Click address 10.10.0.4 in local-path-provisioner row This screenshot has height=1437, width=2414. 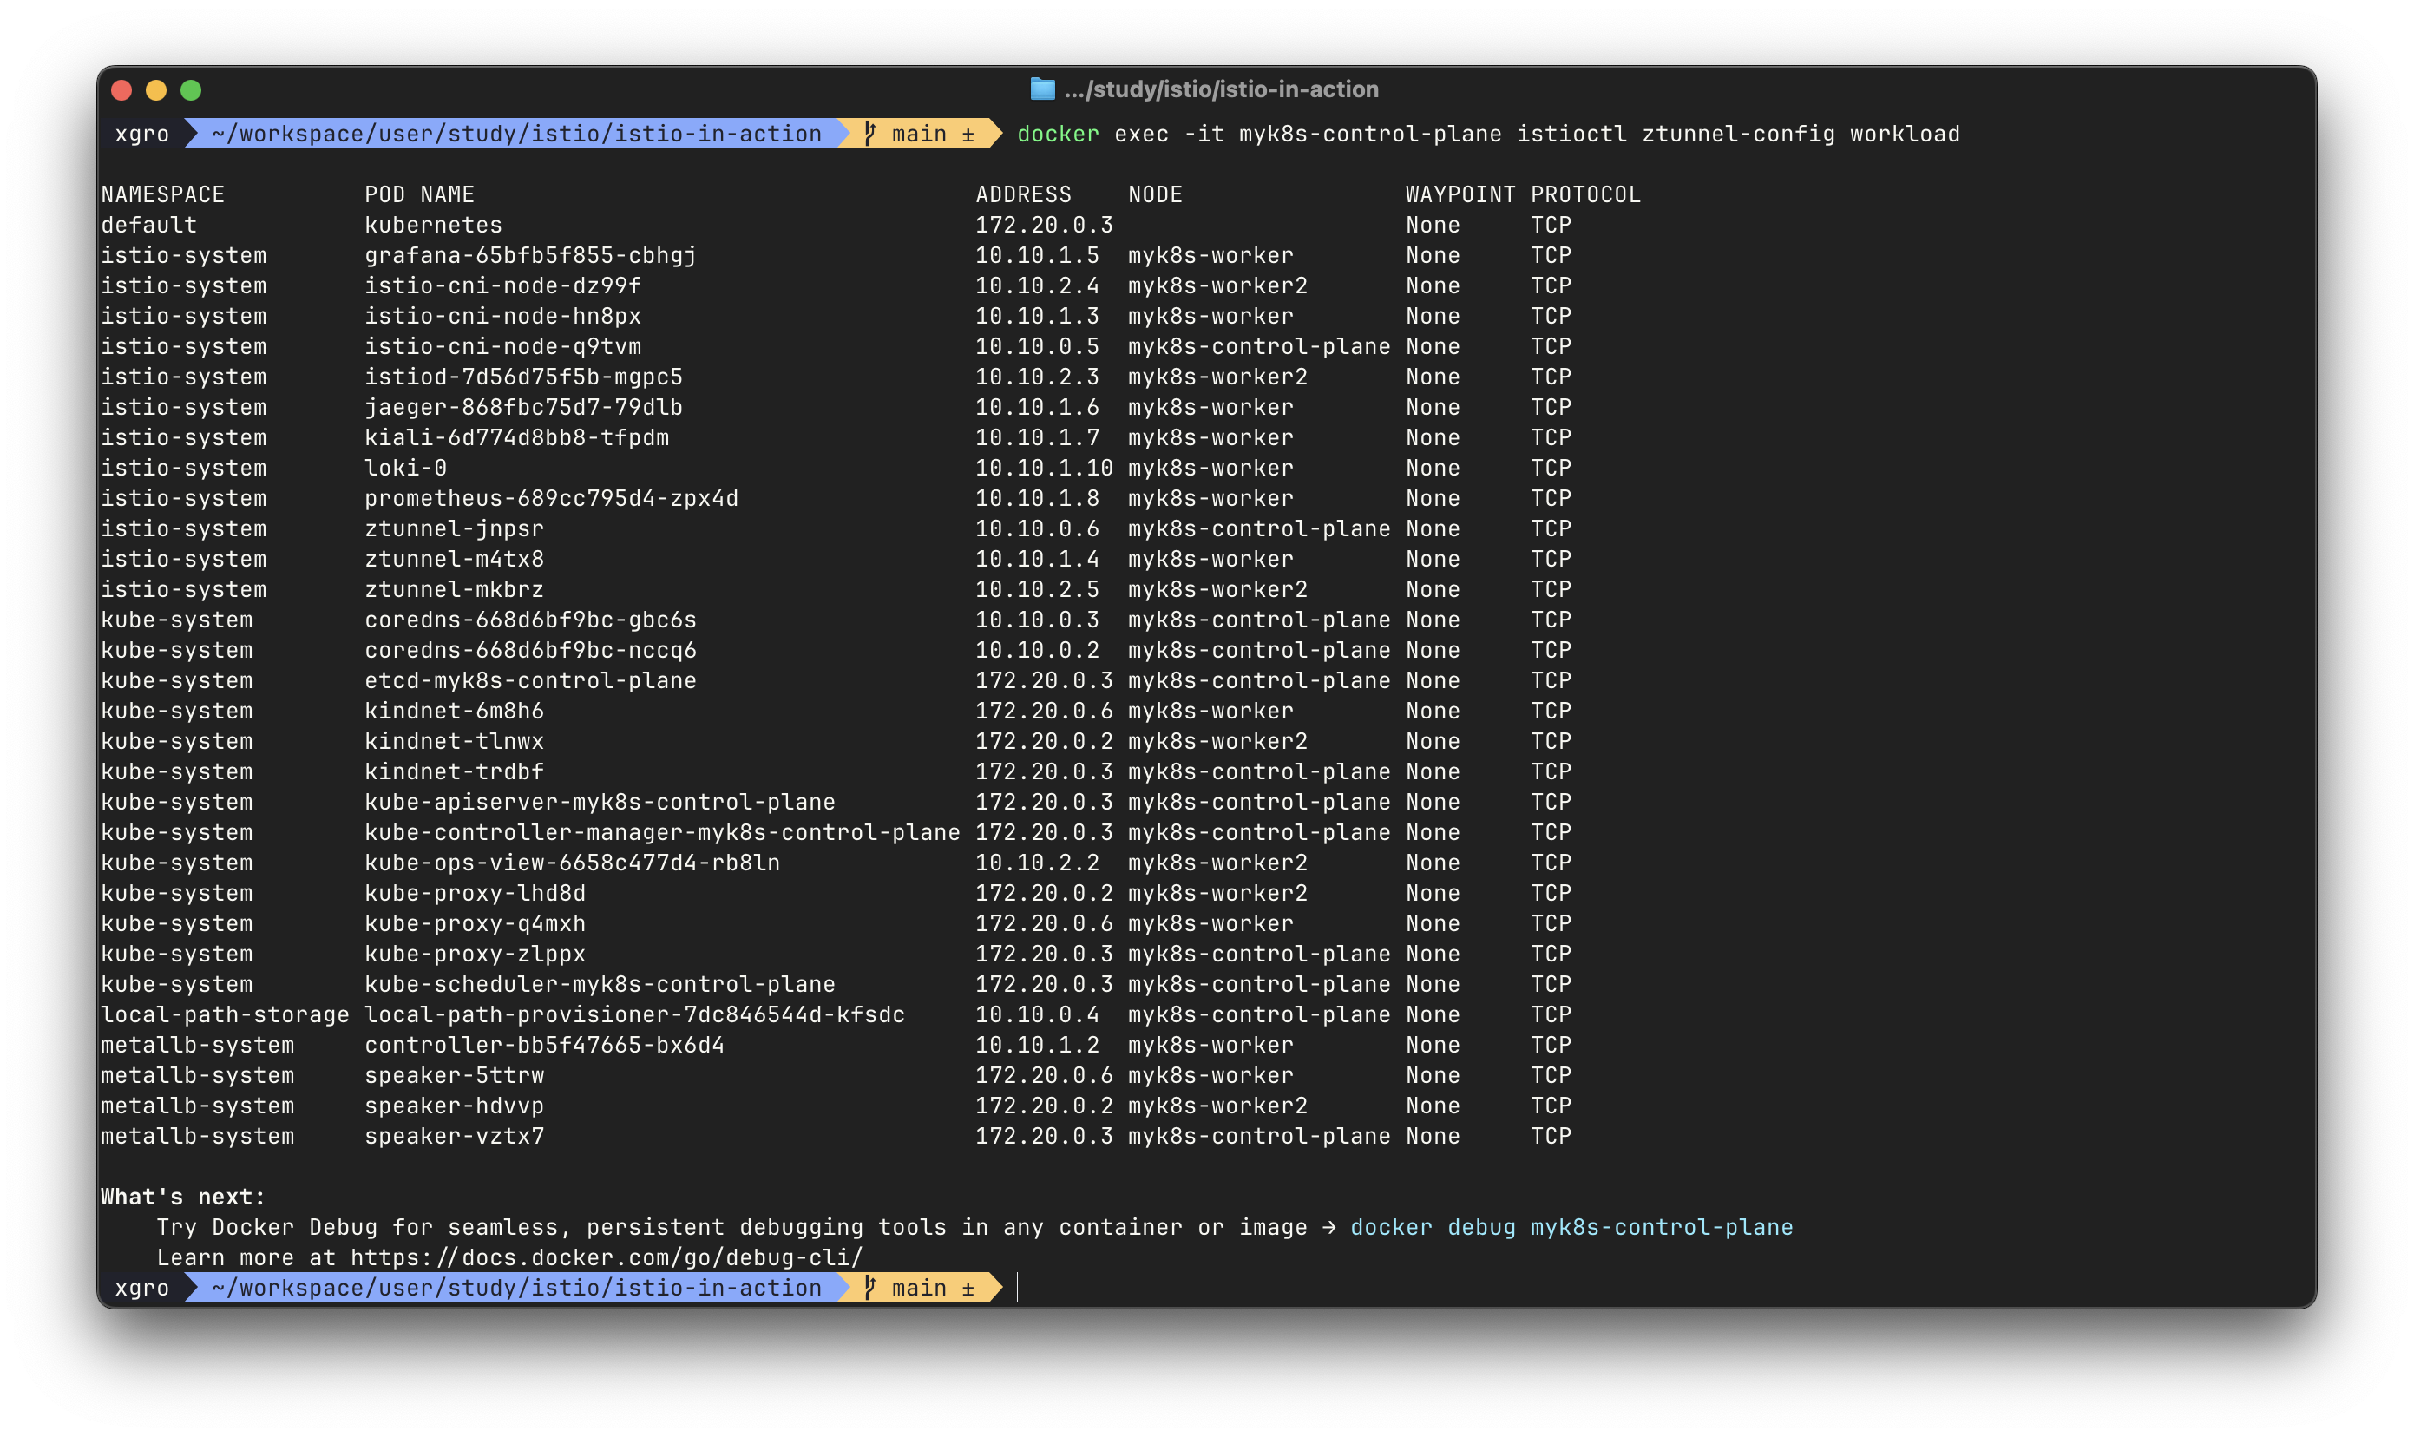[x=1037, y=1014]
